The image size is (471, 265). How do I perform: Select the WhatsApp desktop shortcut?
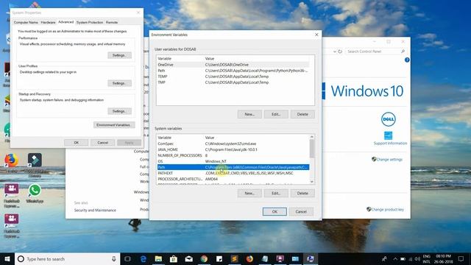coord(35,194)
